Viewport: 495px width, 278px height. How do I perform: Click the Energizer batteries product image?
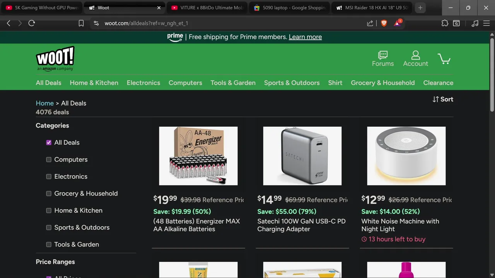point(198,156)
